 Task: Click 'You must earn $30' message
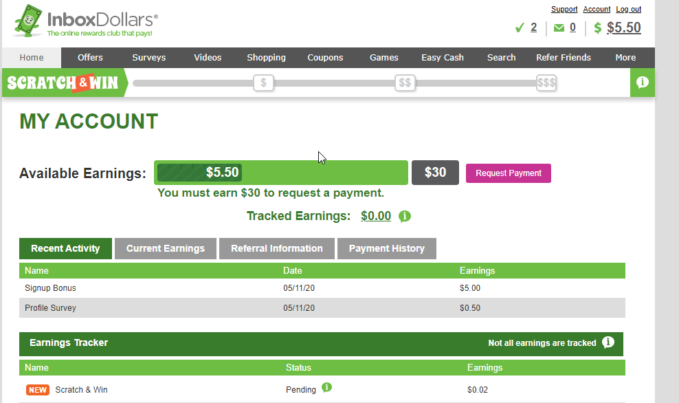(271, 193)
